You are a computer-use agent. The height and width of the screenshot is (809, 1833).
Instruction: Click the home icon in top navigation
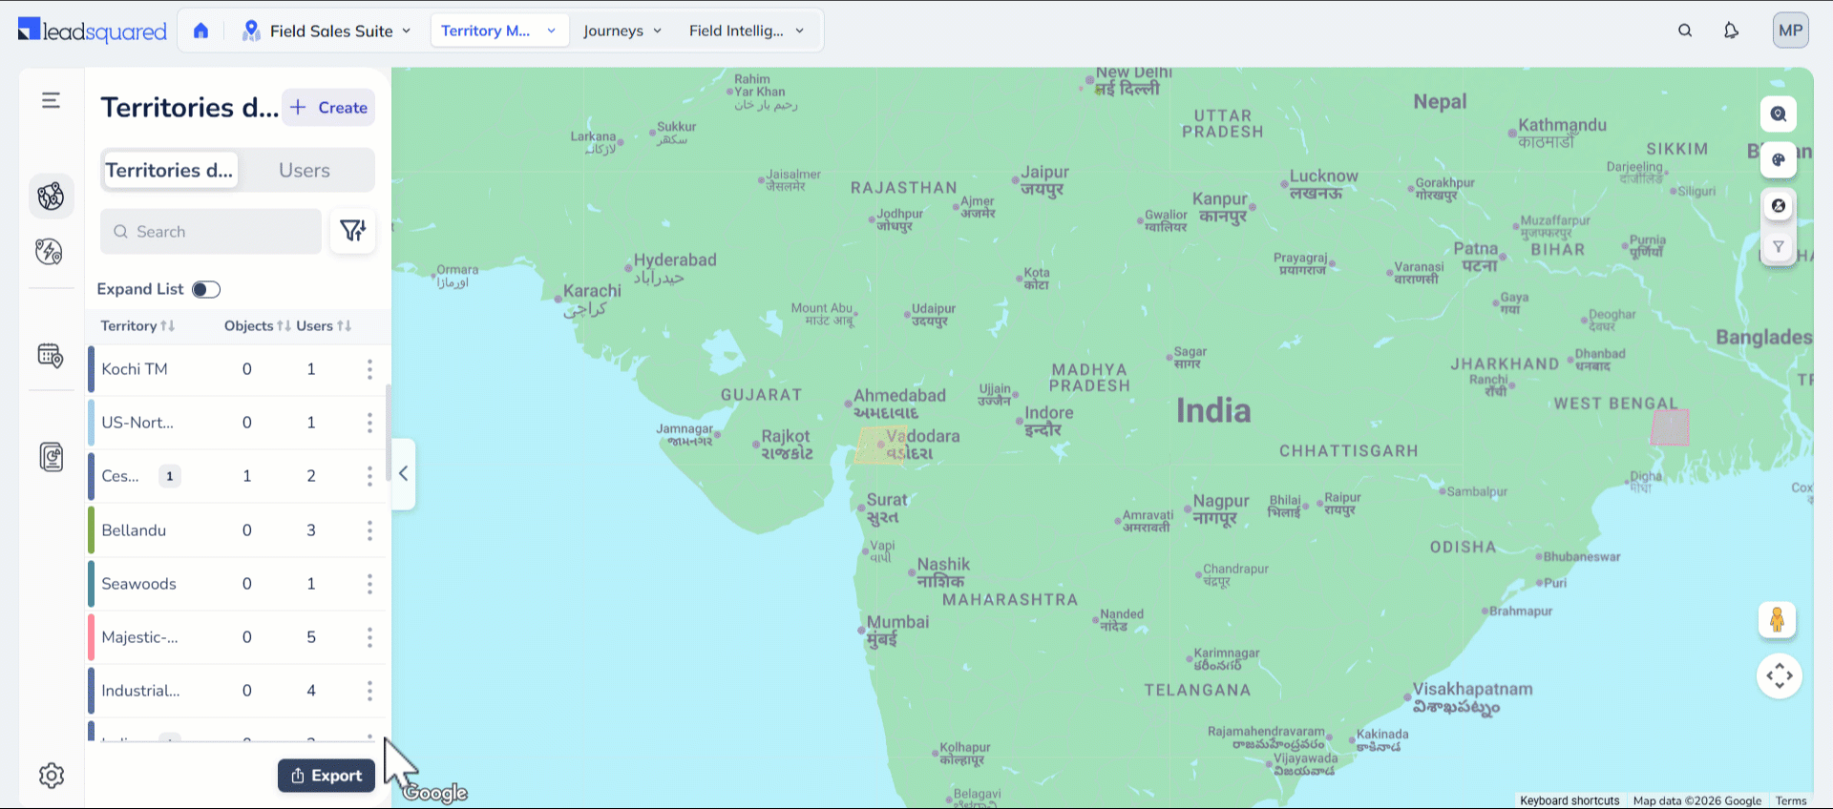click(x=200, y=31)
